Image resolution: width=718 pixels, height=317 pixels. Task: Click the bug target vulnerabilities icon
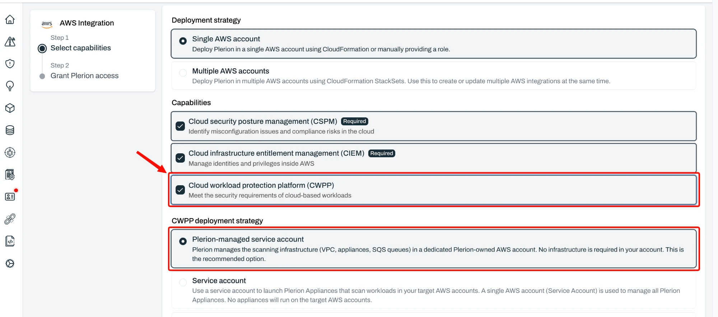pyautogui.click(x=10, y=153)
